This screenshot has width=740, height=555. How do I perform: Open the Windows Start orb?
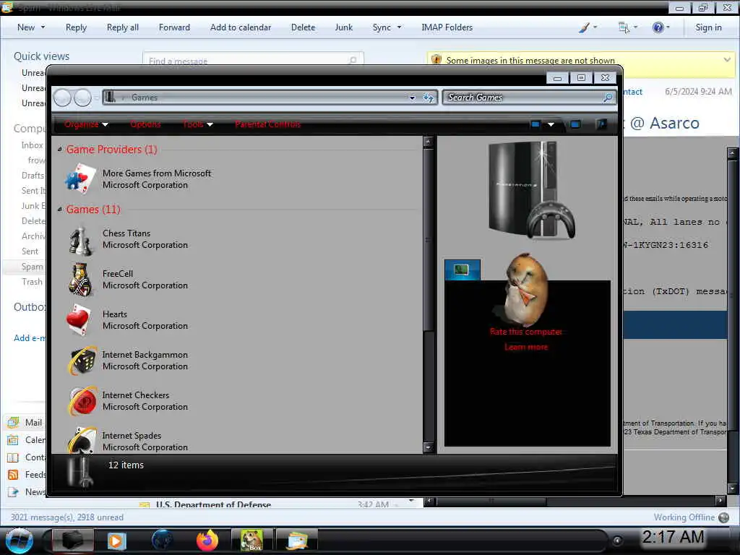pos(20,541)
